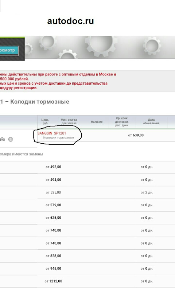
Task: Select the row priced from 494,00
Action: click(x=87, y=180)
